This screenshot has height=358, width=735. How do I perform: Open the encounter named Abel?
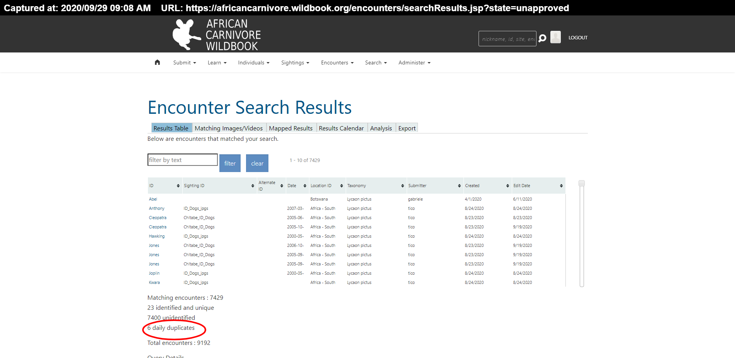pos(153,199)
